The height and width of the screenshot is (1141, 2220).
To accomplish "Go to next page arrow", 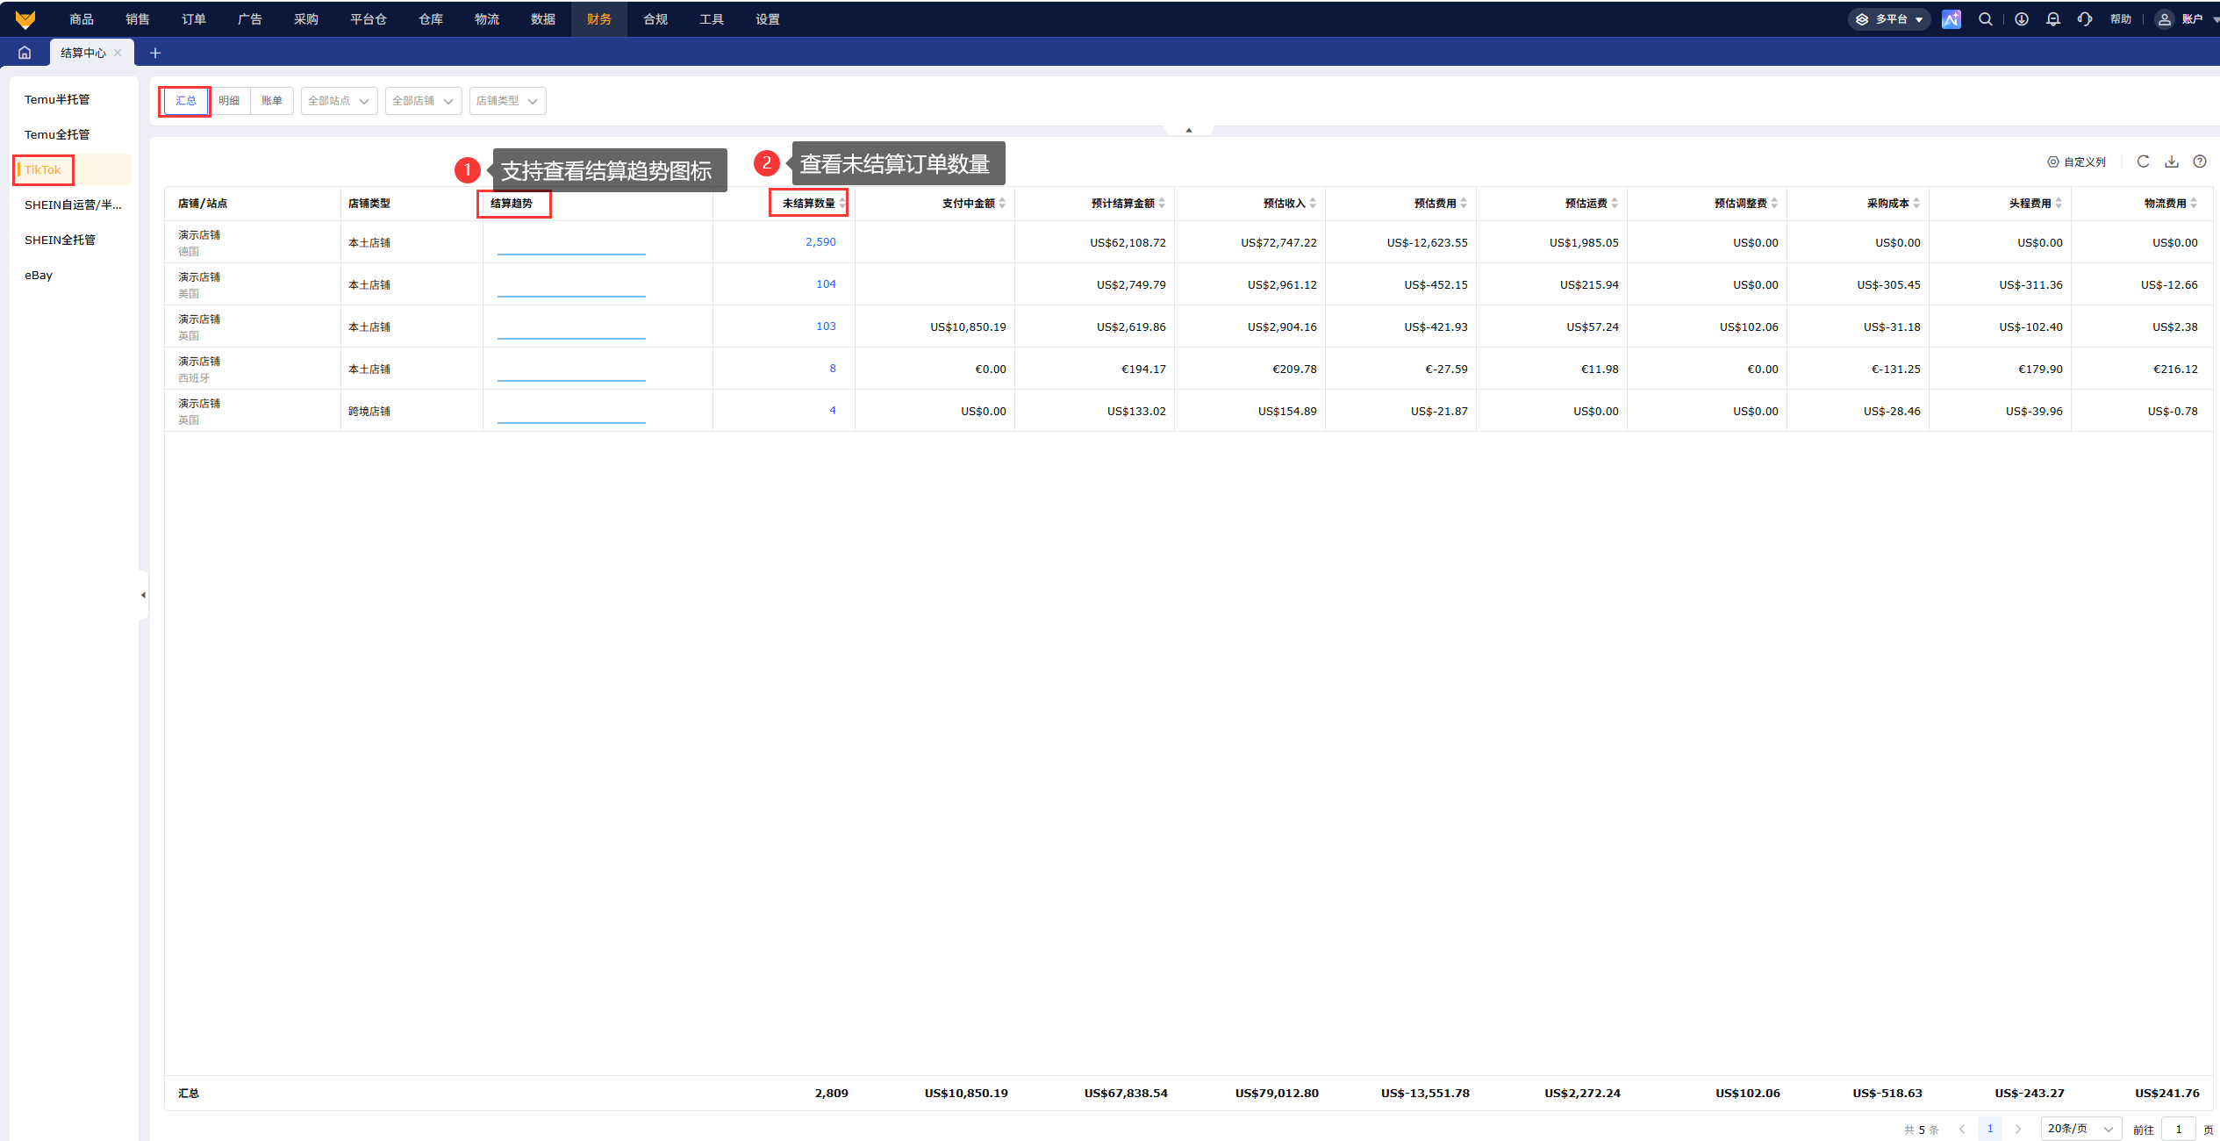I will [x=2018, y=1129].
